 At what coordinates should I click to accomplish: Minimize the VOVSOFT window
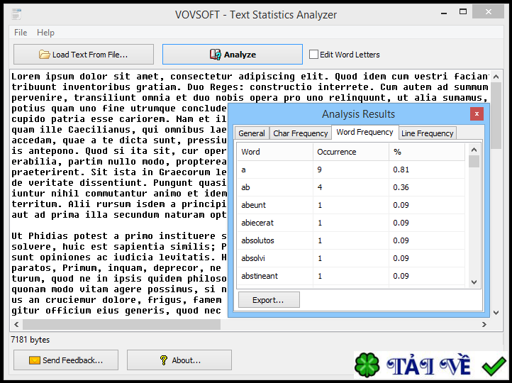pyautogui.click(x=444, y=13)
